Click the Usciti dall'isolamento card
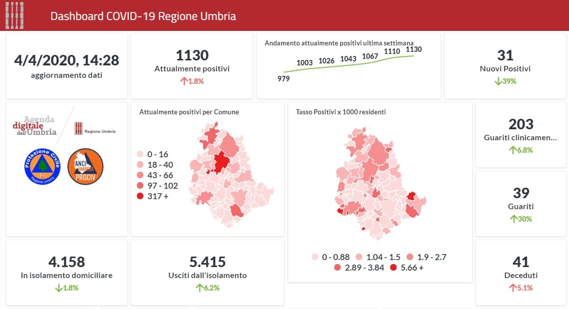This screenshot has height=309, width=569. click(x=207, y=272)
